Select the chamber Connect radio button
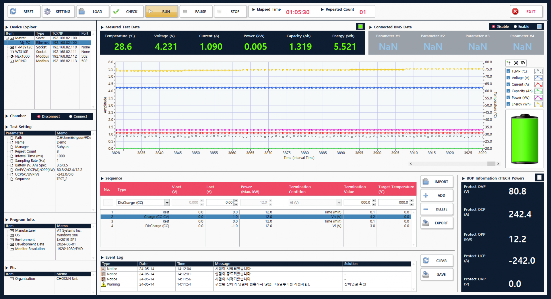Image resolution: width=551 pixels, height=299 pixels. click(71, 116)
